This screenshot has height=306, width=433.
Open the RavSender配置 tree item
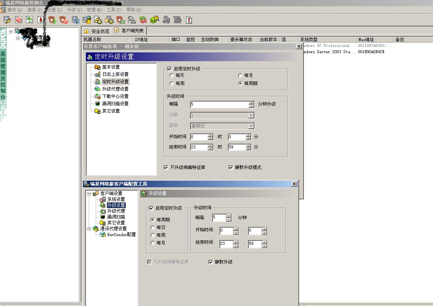(x=121, y=235)
